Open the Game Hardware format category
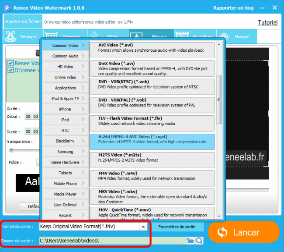The image size is (284, 252). pyautogui.click(x=66, y=162)
